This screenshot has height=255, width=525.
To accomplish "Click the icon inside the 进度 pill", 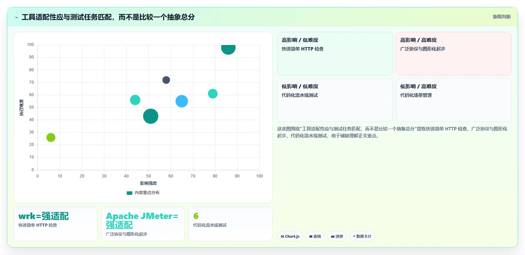I will tap(332, 237).
